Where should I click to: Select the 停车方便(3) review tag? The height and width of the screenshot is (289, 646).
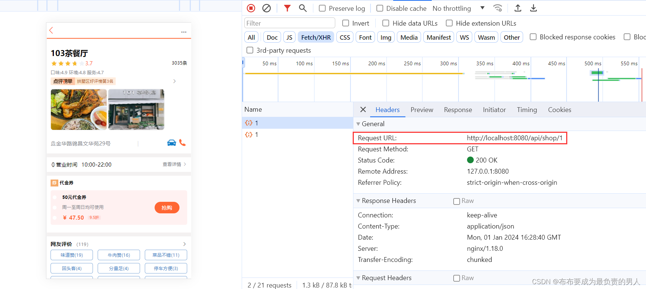[x=166, y=268]
